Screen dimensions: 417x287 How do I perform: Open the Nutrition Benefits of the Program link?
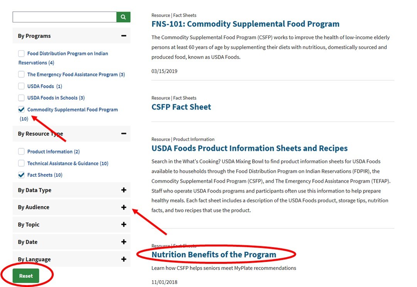pos(214,255)
